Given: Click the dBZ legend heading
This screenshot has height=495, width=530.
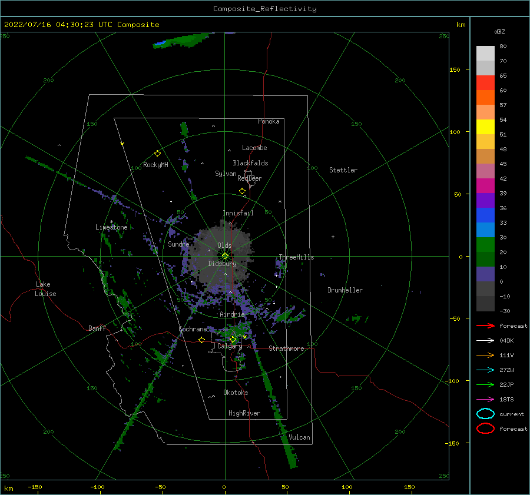Looking at the screenshot, I should point(499,31).
